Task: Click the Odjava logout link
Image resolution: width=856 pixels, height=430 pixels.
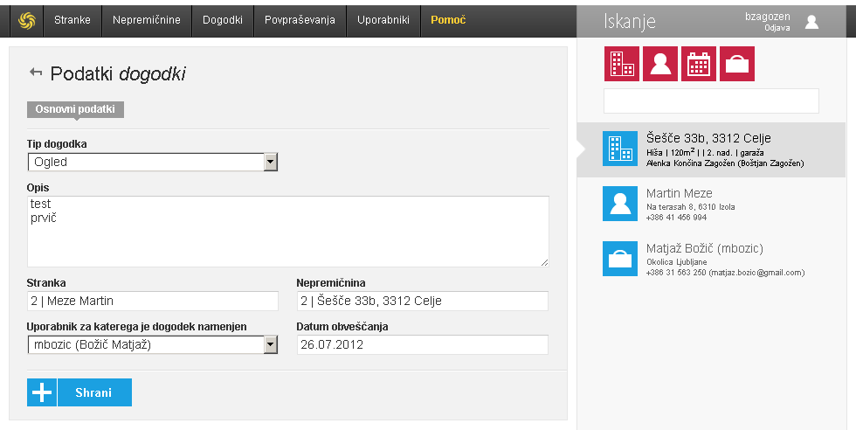Action: 777,28
